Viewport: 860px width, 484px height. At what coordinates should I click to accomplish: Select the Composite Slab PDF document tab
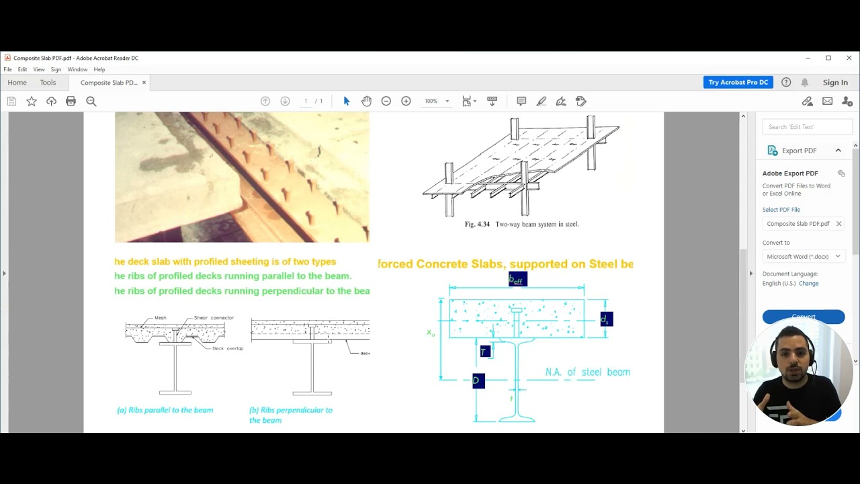coord(109,83)
